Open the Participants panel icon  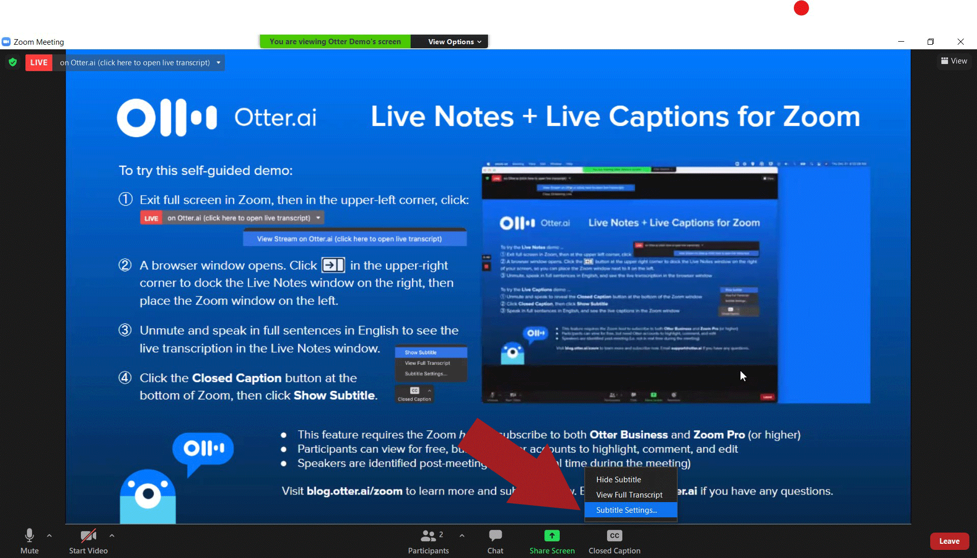tap(428, 536)
